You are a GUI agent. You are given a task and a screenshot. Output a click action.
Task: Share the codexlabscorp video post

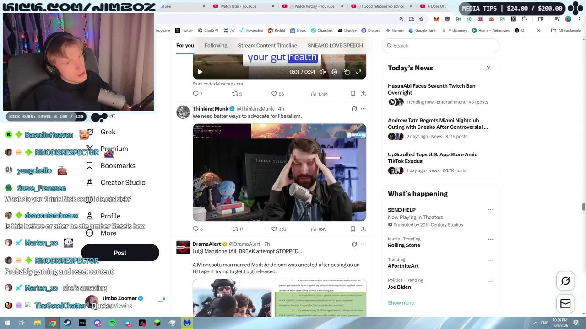(363, 94)
